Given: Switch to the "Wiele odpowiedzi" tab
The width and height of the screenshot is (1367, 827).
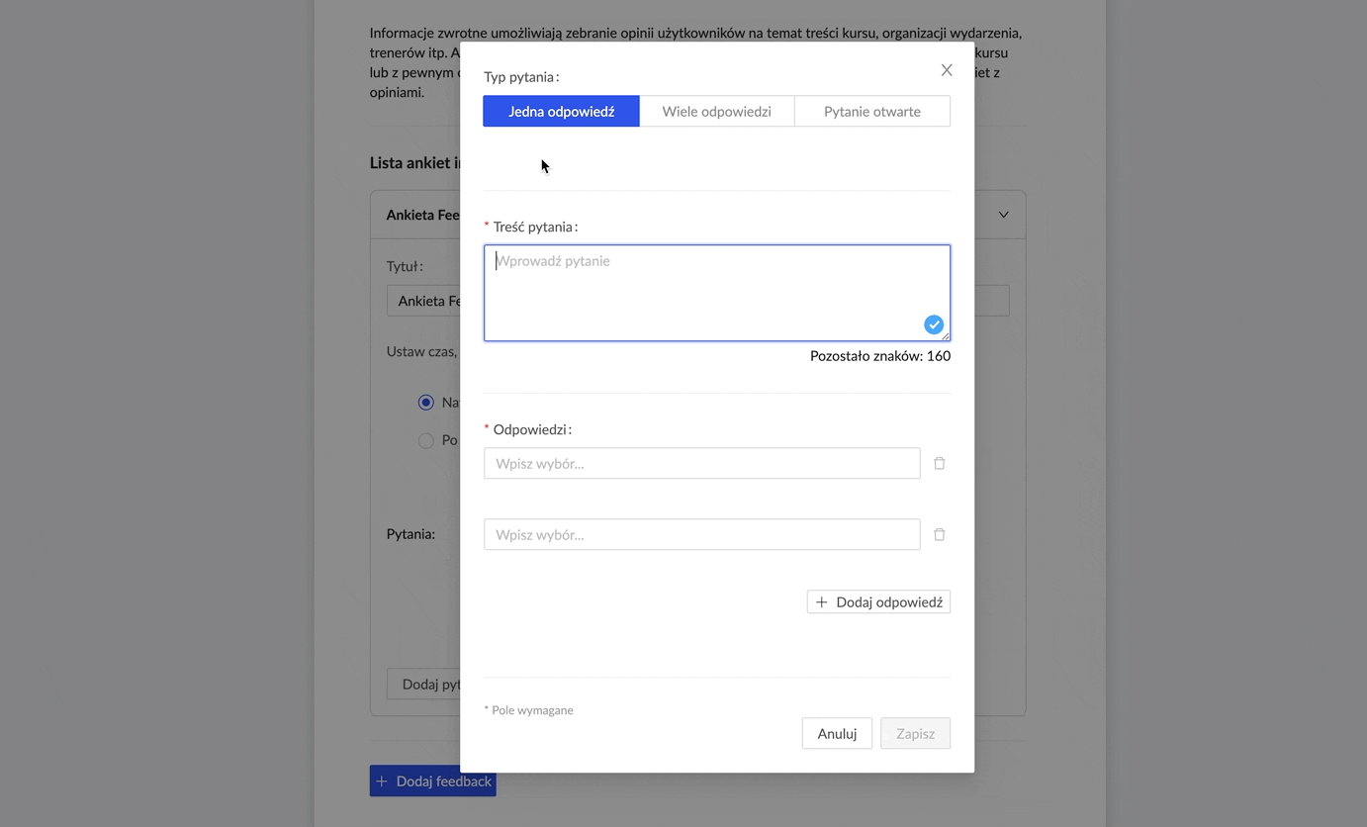Looking at the screenshot, I should (716, 111).
